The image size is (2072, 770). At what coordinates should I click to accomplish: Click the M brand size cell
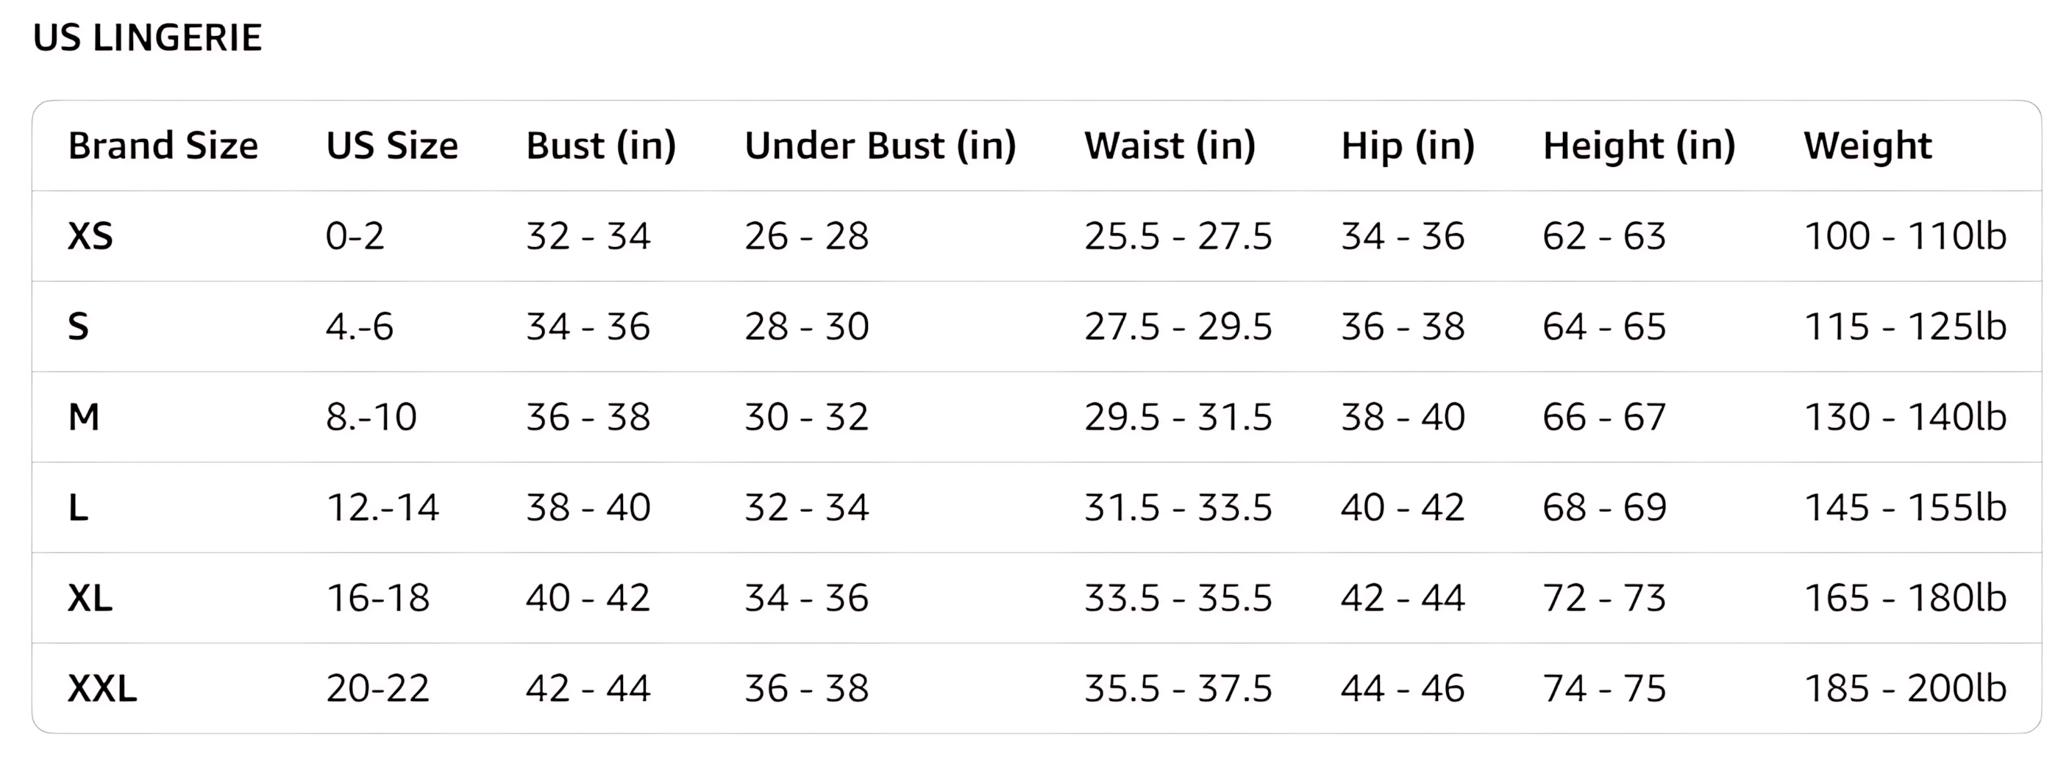pyautogui.click(x=84, y=418)
